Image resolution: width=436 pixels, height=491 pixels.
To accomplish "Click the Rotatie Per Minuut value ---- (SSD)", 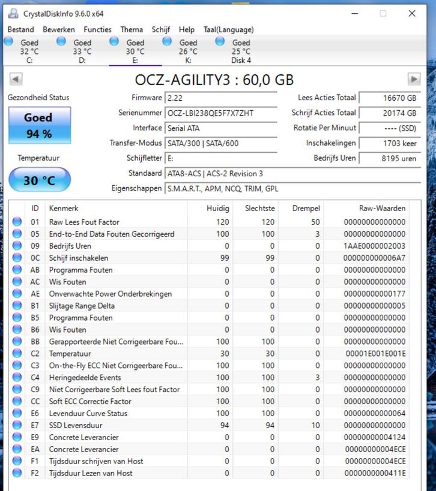I will [x=390, y=128].
